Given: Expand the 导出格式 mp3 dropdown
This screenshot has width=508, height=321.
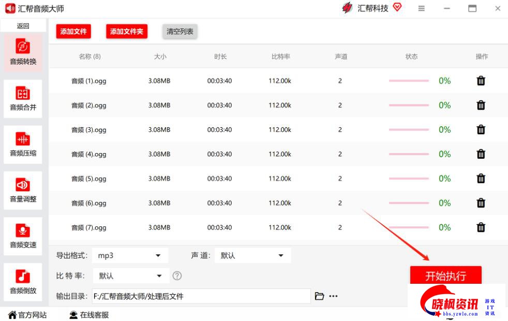Looking at the screenshot, I should 130,256.
